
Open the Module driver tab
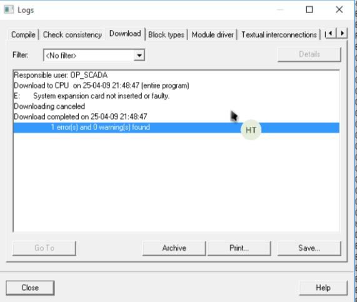click(213, 34)
